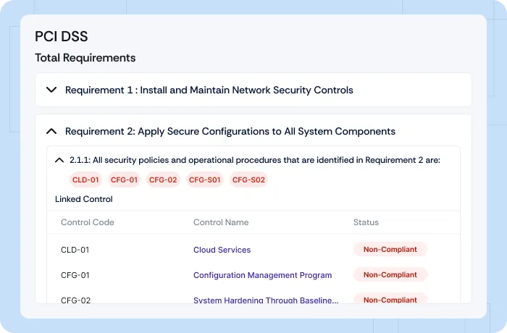Select the CFG-02 tag chip
Image resolution: width=507 pixels, height=333 pixels.
coord(163,180)
